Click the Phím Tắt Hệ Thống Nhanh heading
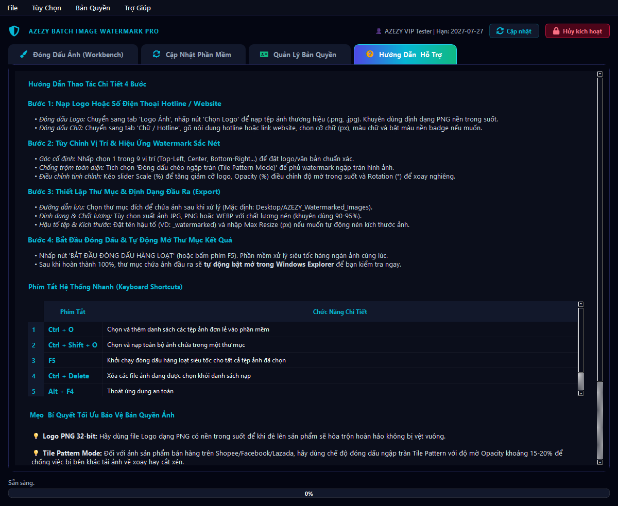The image size is (618, 506). point(106,287)
